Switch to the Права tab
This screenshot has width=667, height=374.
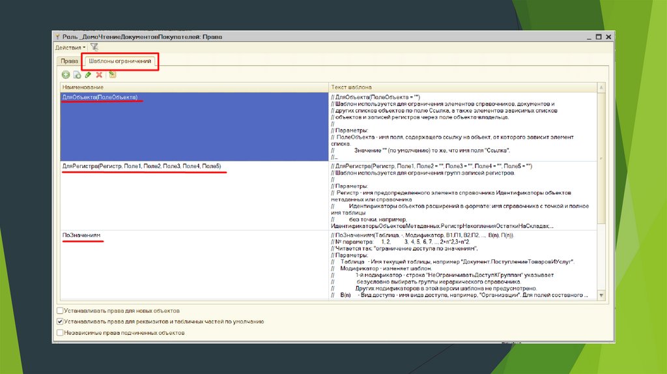[69, 61]
